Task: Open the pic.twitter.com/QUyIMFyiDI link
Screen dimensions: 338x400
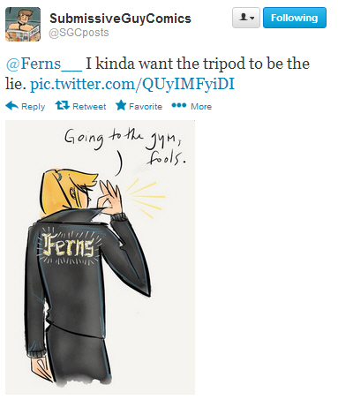Action: tap(132, 84)
